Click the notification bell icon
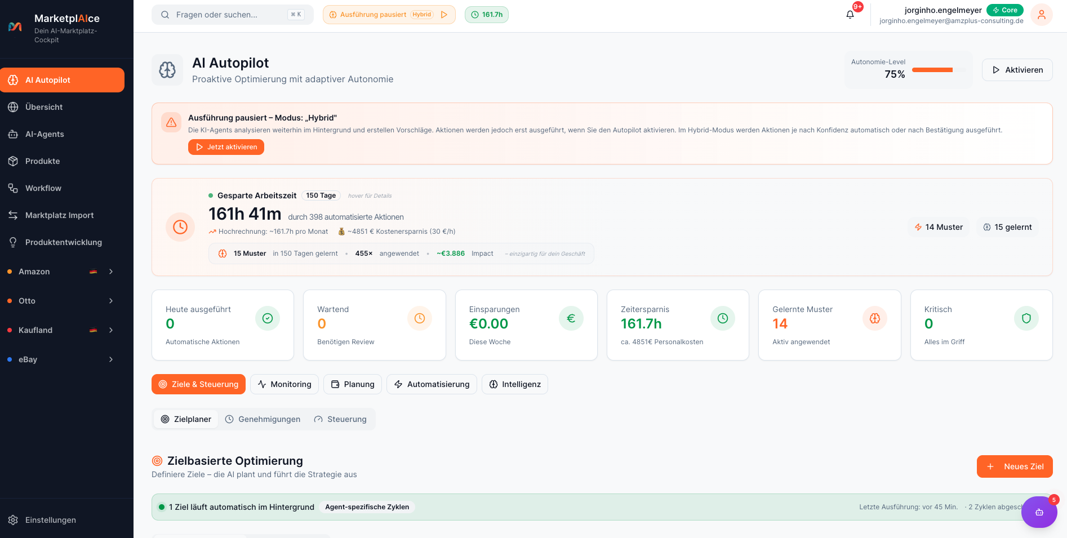This screenshot has height=538, width=1067. (x=850, y=15)
